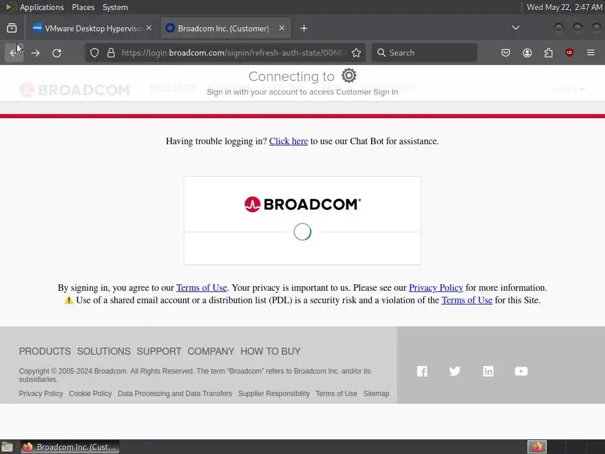Click the show desktop icon in taskbar
The width and height of the screenshot is (605, 454).
(x=7, y=447)
